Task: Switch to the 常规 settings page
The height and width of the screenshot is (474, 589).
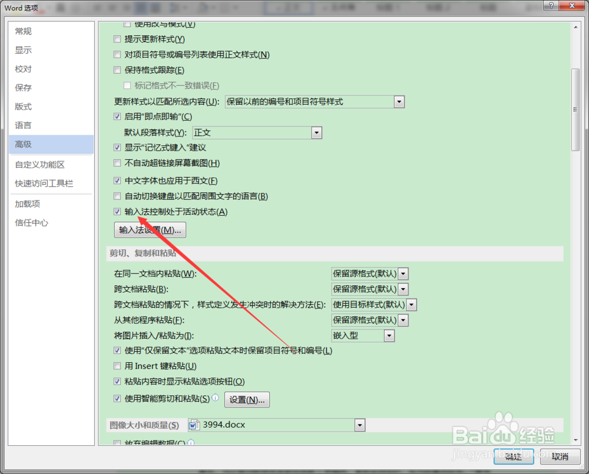Action: [23, 31]
